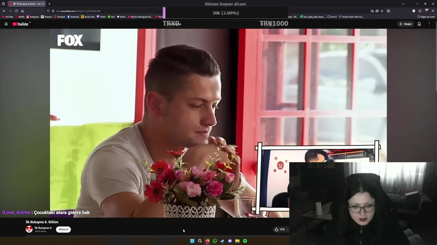Expand the sims 4 bookmarks folder
Screen dimensions: 437x245
tap(332, 17)
